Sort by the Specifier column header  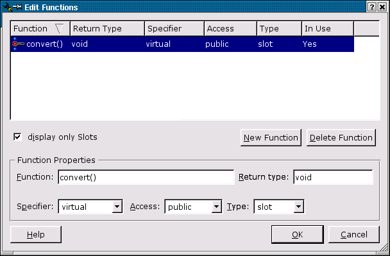(x=174, y=29)
